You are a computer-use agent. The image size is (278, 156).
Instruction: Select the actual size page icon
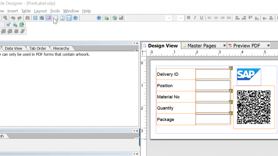coord(56,18)
